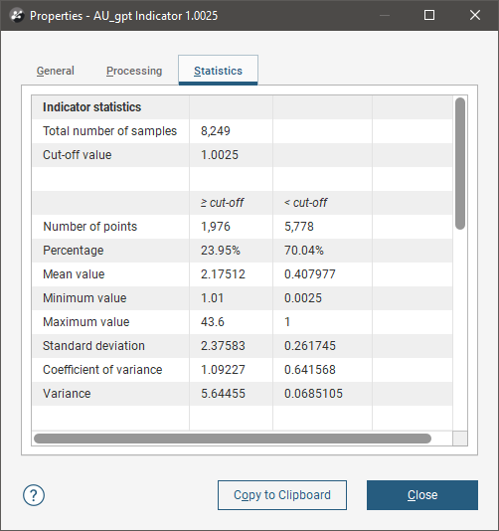The image size is (499, 531).
Task: Close the window with the X icon
Action: (475, 15)
